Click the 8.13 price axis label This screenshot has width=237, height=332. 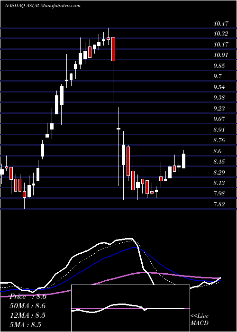(219, 183)
